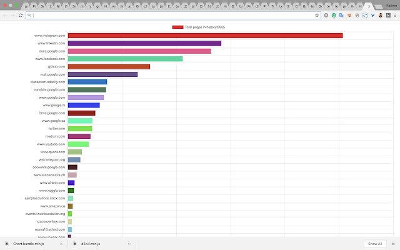
Task: Go back with the browser back arrow
Action: 5,15
